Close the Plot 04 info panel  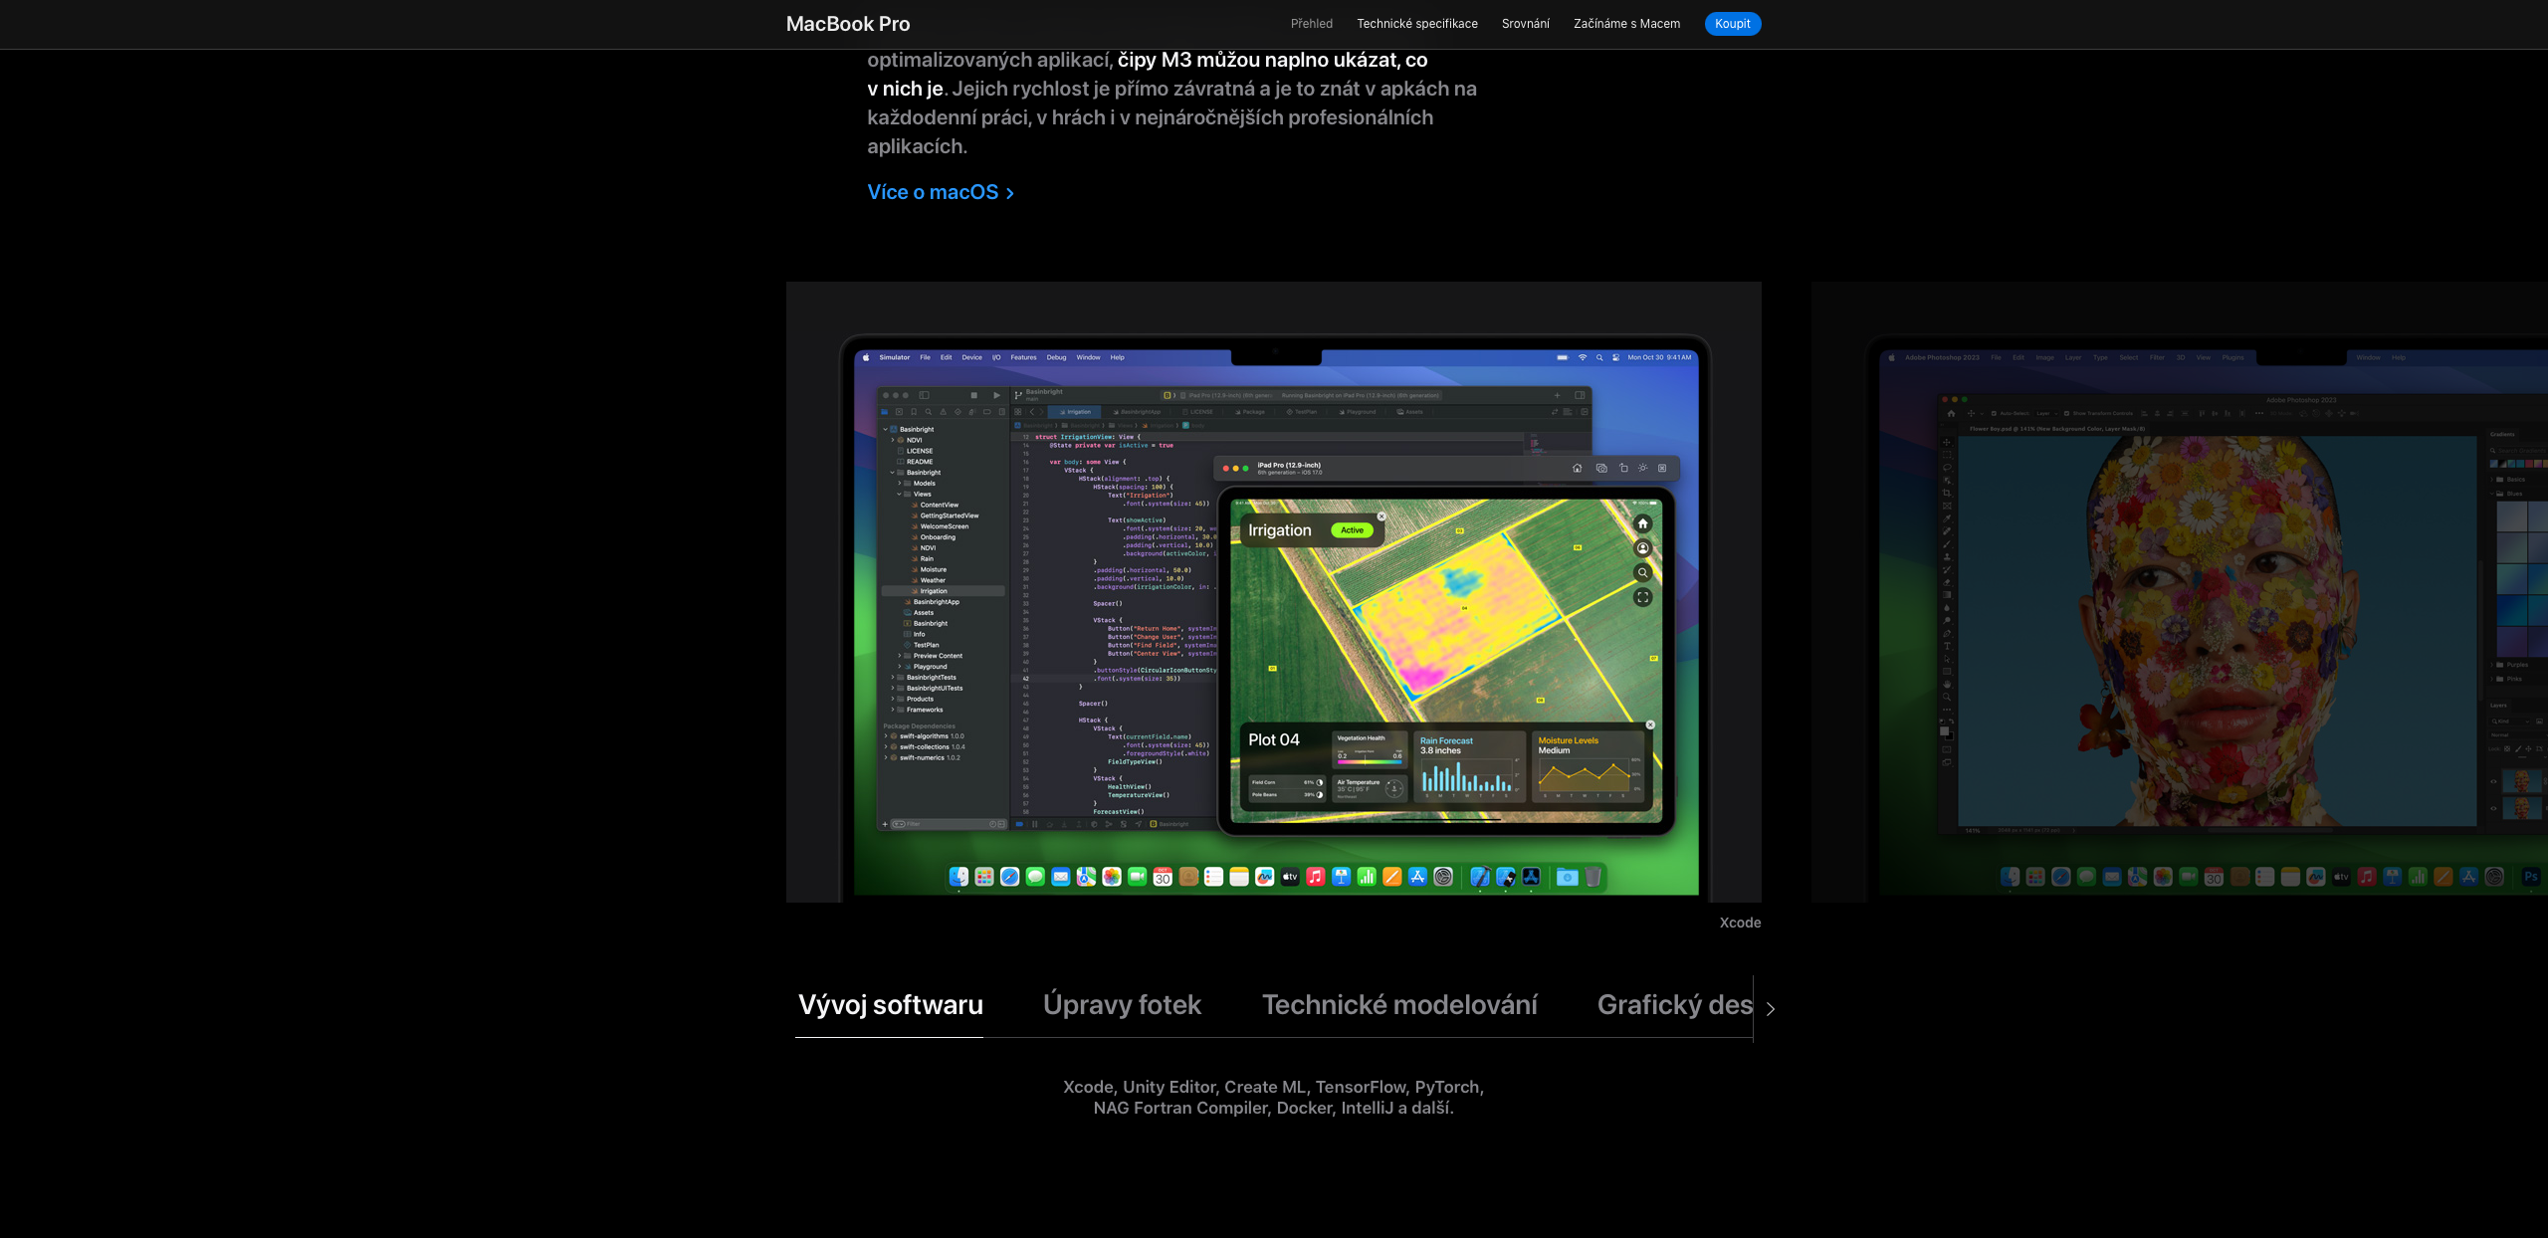[1650, 724]
